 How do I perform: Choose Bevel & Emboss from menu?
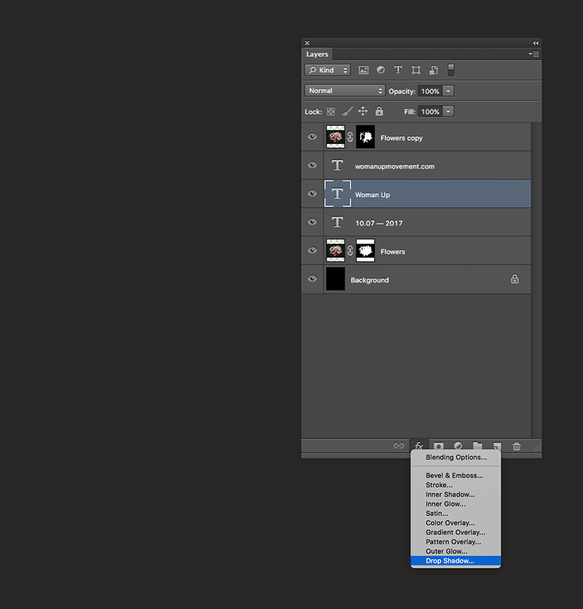click(x=455, y=475)
